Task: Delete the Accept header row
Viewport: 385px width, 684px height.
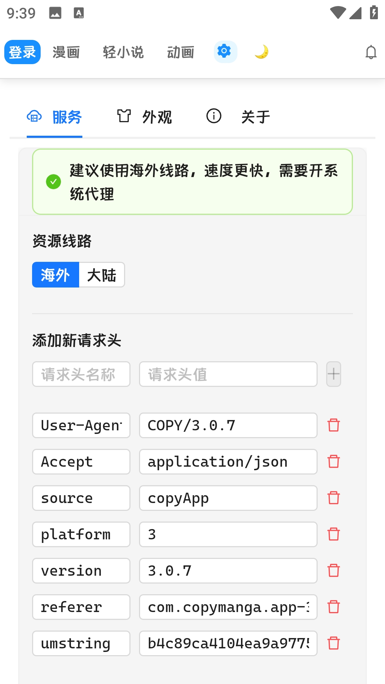Action: coord(333,462)
